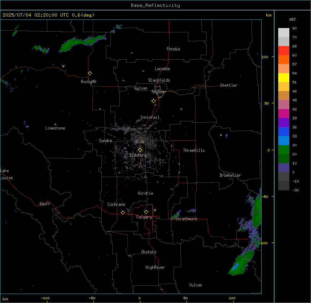Pick the blue 33-36 dBZ legend swatch

coord(284,131)
